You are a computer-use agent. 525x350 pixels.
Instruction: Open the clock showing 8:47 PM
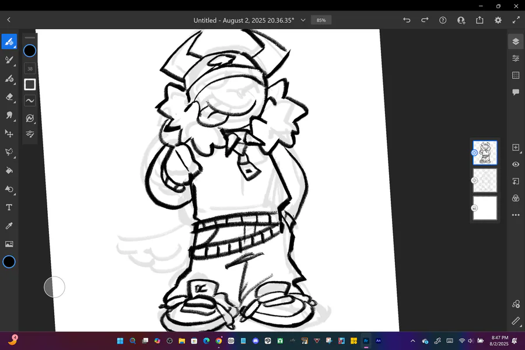499,341
